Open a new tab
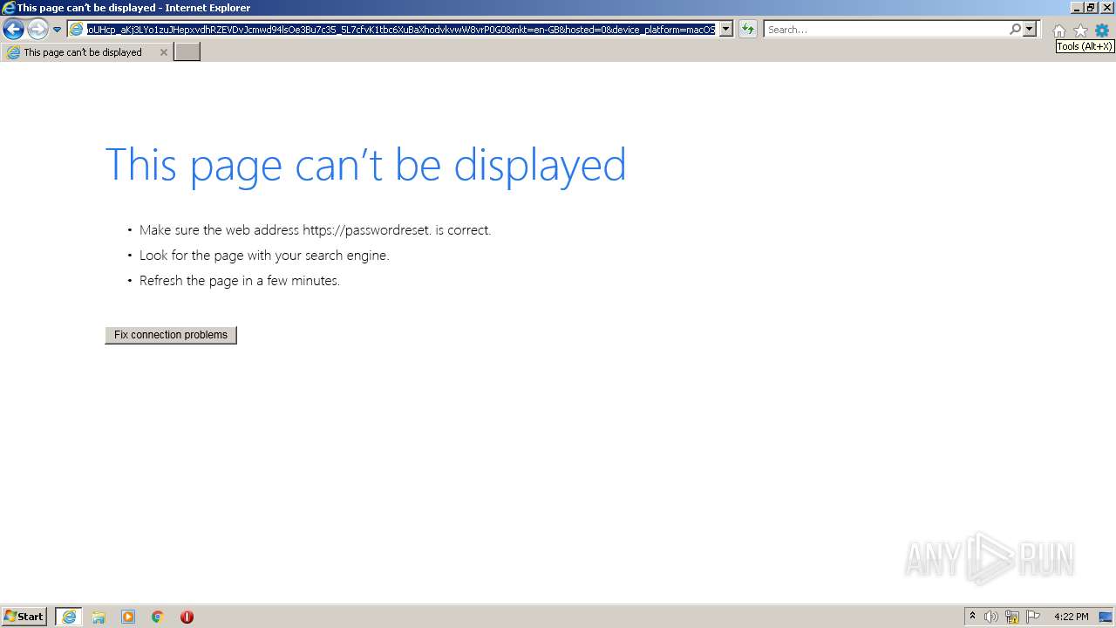Image resolution: width=1116 pixels, height=628 pixels. coord(187,52)
